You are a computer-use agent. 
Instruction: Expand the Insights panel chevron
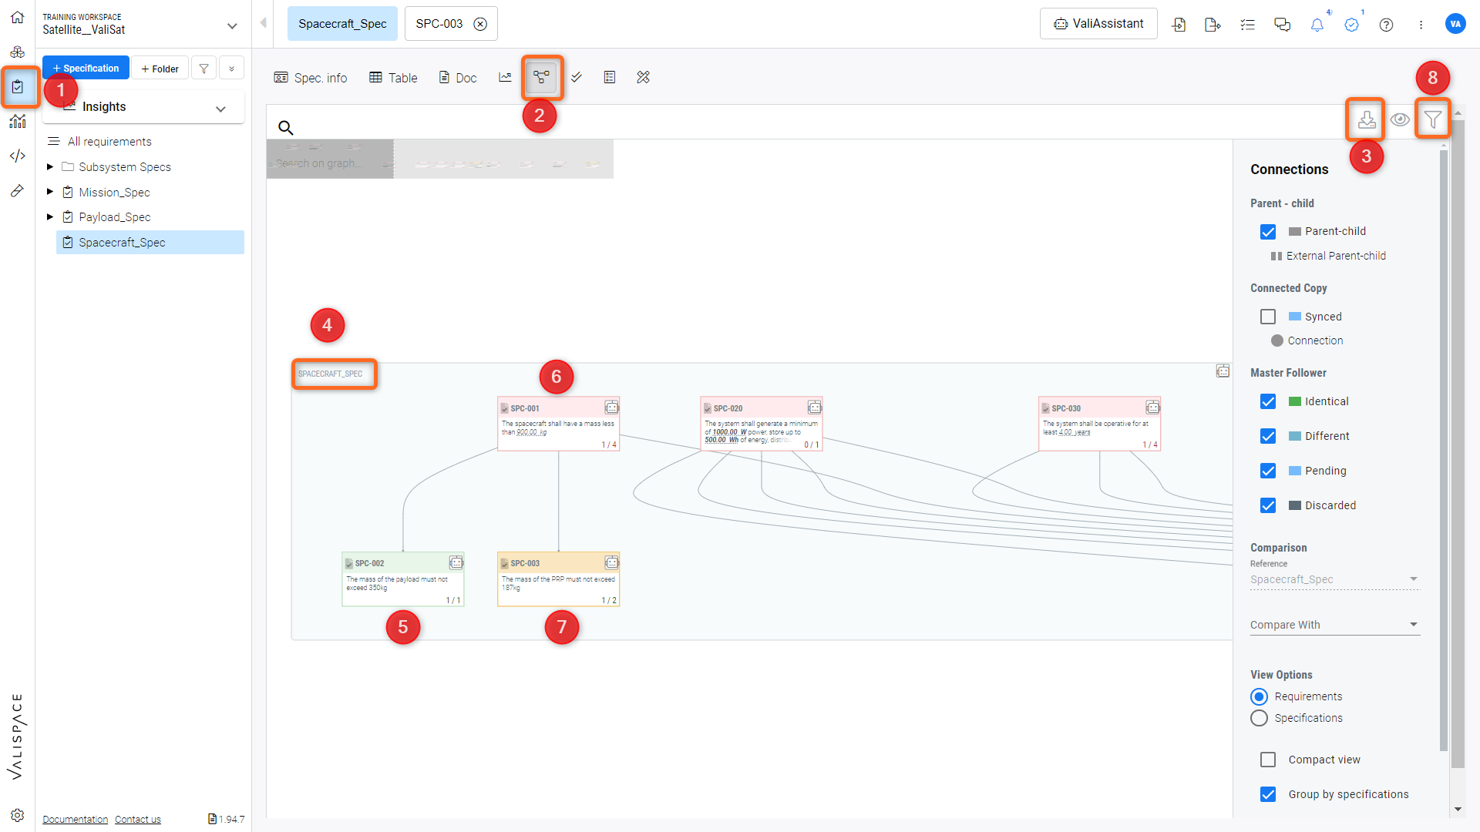point(221,109)
